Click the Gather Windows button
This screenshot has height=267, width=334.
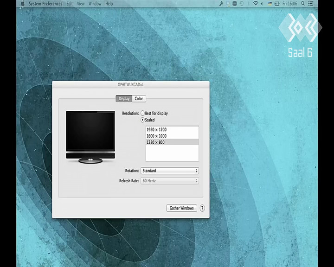[x=181, y=208]
